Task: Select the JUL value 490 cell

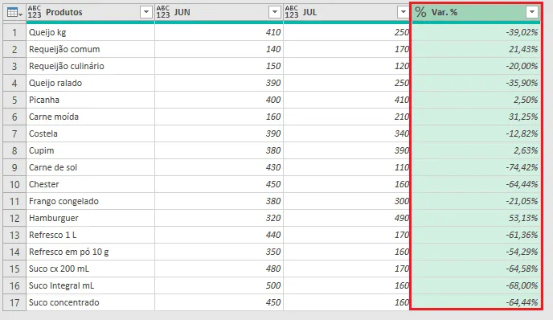Action: (x=347, y=218)
